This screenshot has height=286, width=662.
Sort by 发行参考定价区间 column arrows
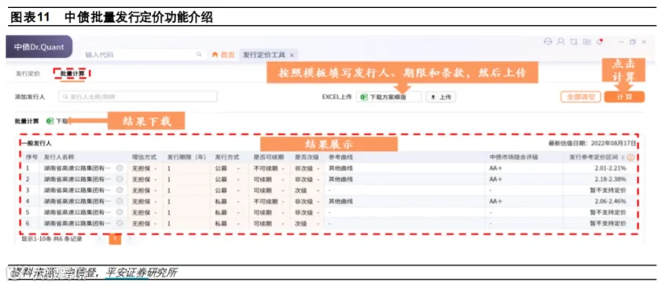tap(623, 157)
